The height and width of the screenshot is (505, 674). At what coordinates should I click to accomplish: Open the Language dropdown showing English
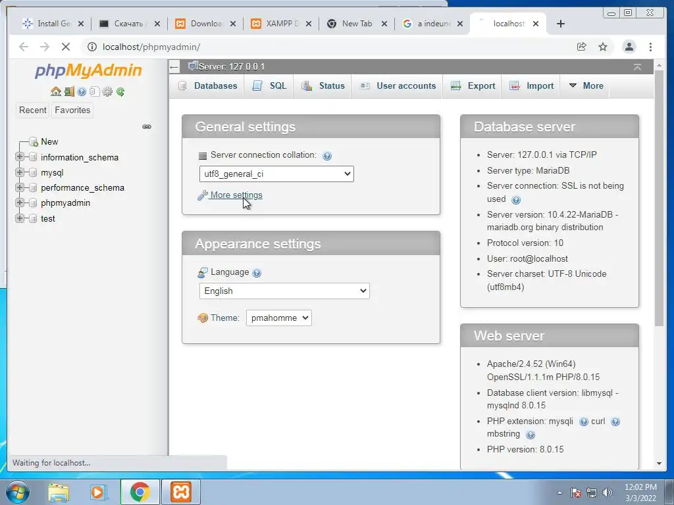tap(284, 291)
